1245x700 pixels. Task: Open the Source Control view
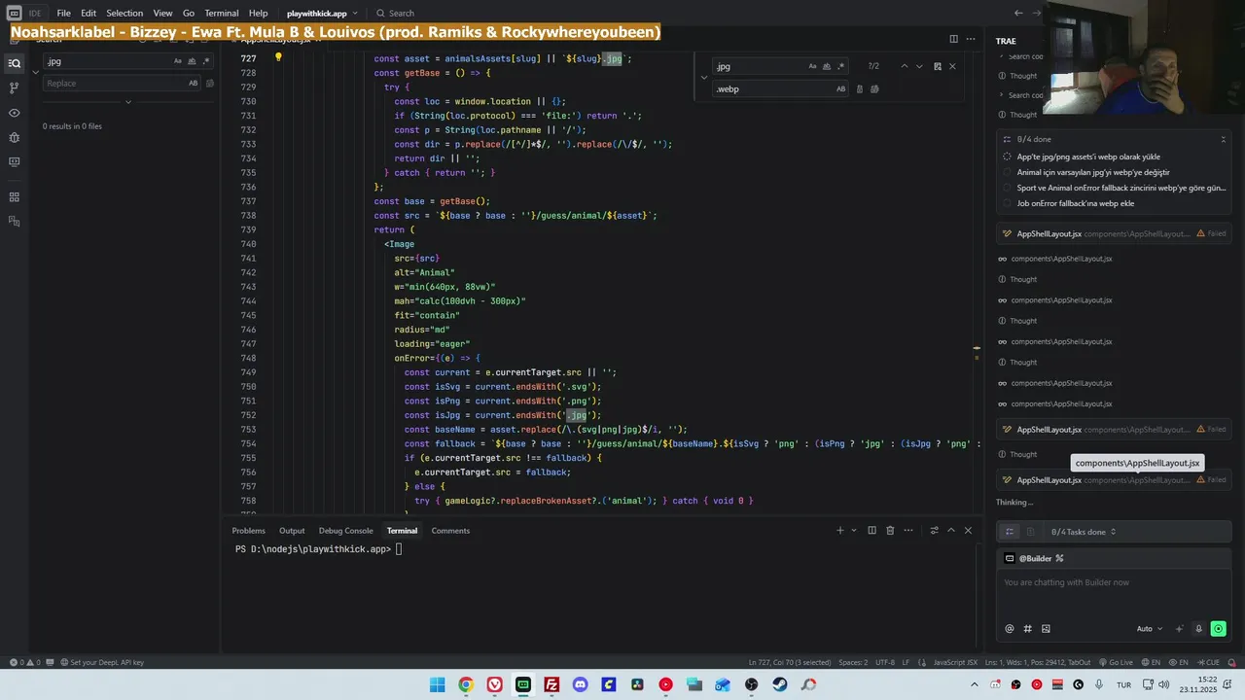coord(14,87)
